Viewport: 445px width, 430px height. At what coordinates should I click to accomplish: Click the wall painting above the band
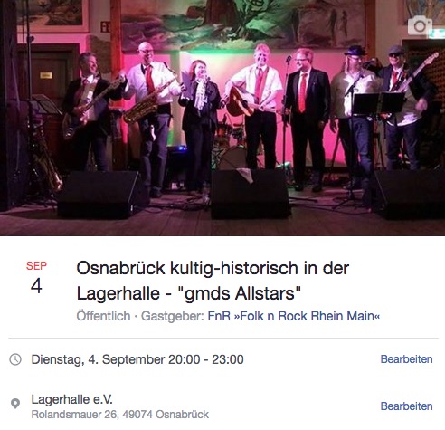(243, 24)
